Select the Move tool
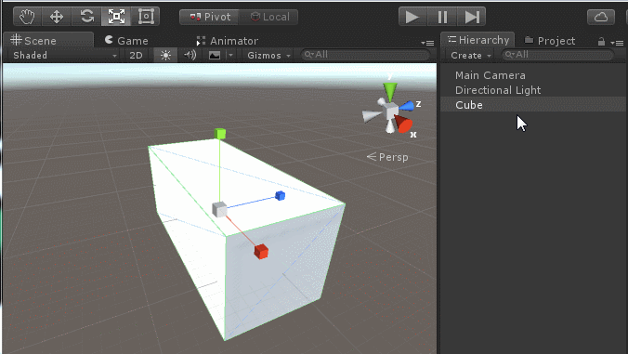Image resolution: width=628 pixels, height=354 pixels. (57, 17)
